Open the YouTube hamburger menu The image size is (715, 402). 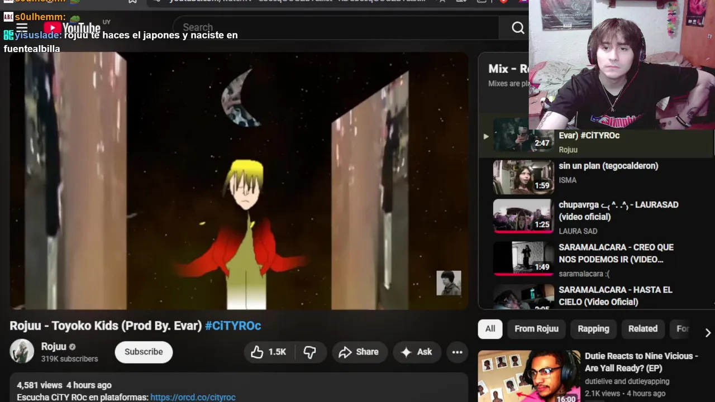pyautogui.click(x=22, y=28)
